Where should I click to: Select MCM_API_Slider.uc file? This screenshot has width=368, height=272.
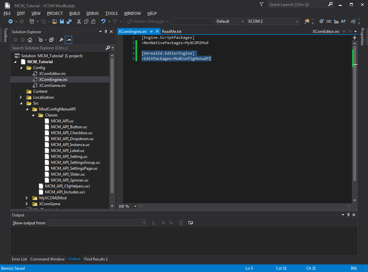[68, 174]
